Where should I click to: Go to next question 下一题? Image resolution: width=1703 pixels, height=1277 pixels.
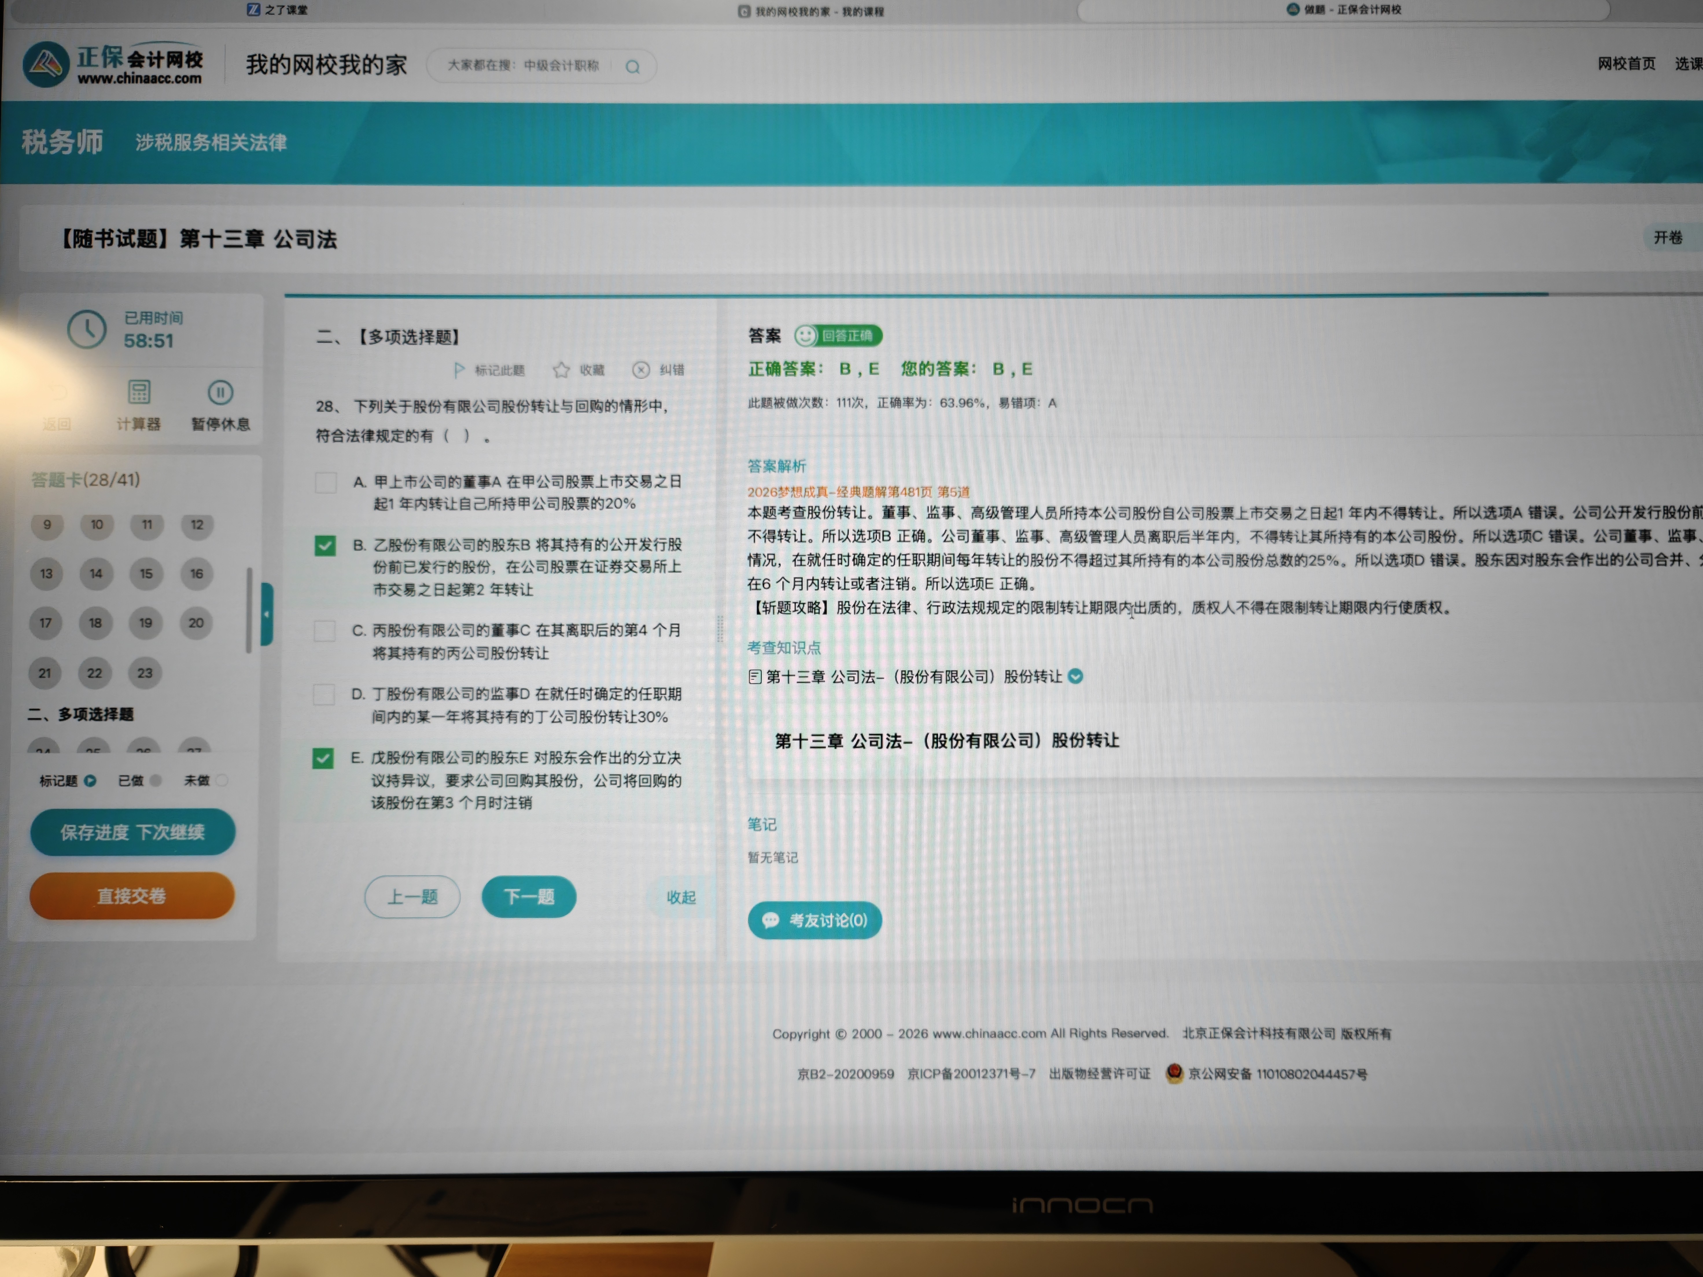529,897
